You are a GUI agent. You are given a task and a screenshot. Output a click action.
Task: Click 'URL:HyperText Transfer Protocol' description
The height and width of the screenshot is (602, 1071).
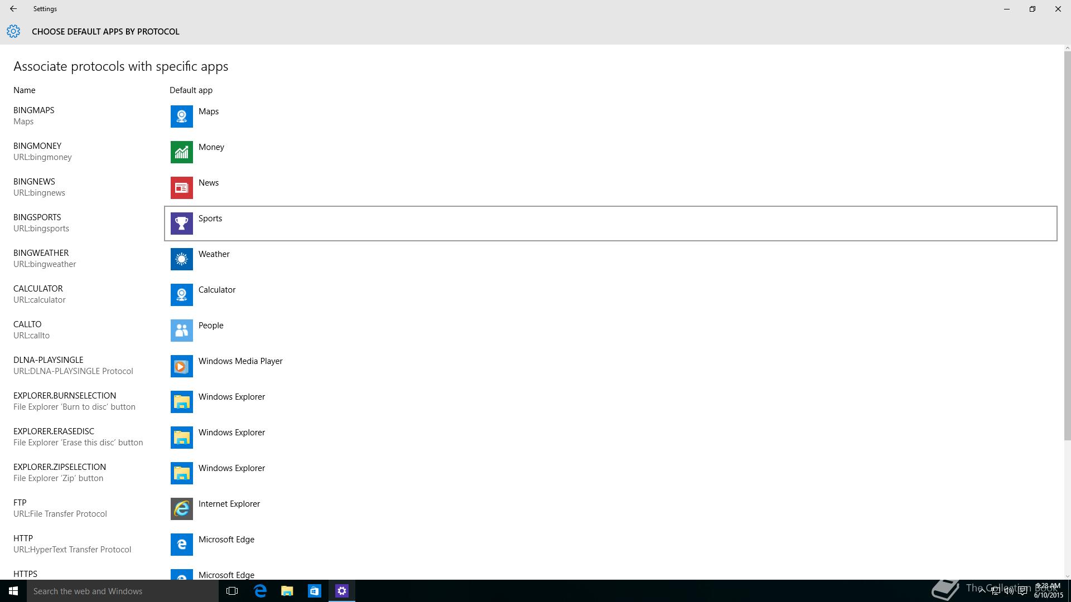pyautogui.click(x=73, y=550)
